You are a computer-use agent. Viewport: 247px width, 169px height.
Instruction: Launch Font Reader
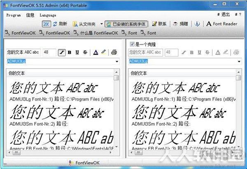[222, 24]
